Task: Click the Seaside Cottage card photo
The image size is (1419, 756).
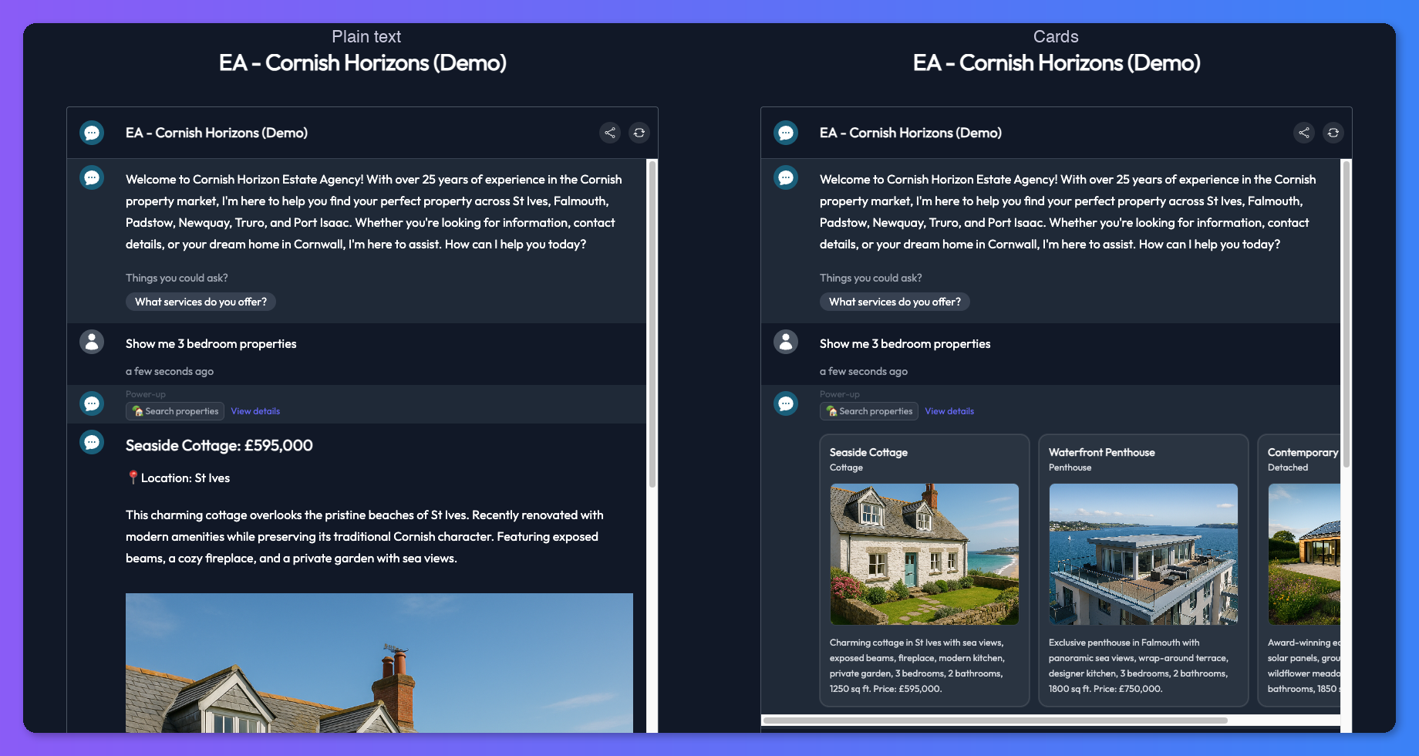Action: coord(924,554)
